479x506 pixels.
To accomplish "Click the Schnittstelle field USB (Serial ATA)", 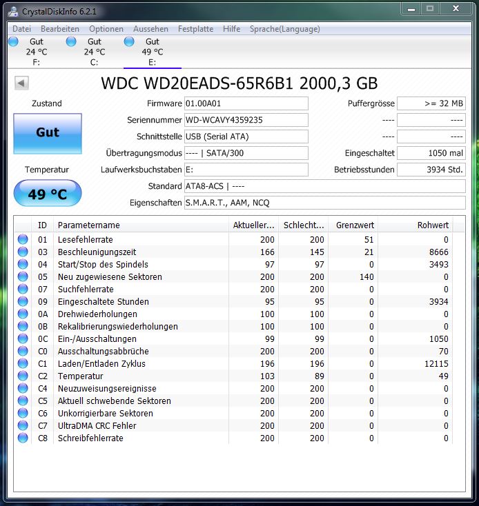I will coord(246,136).
